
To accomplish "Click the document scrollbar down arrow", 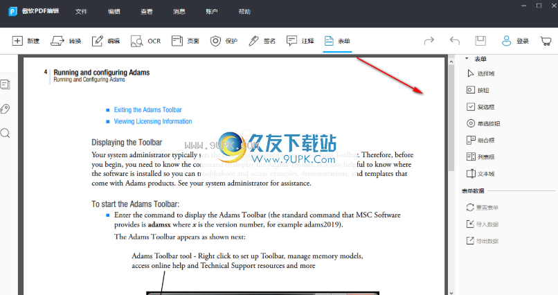I will coord(451,292).
